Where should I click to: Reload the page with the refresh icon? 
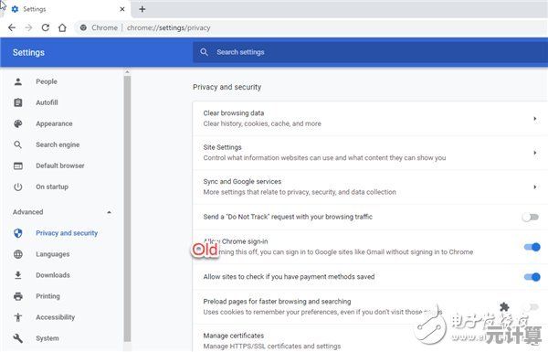coord(46,27)
